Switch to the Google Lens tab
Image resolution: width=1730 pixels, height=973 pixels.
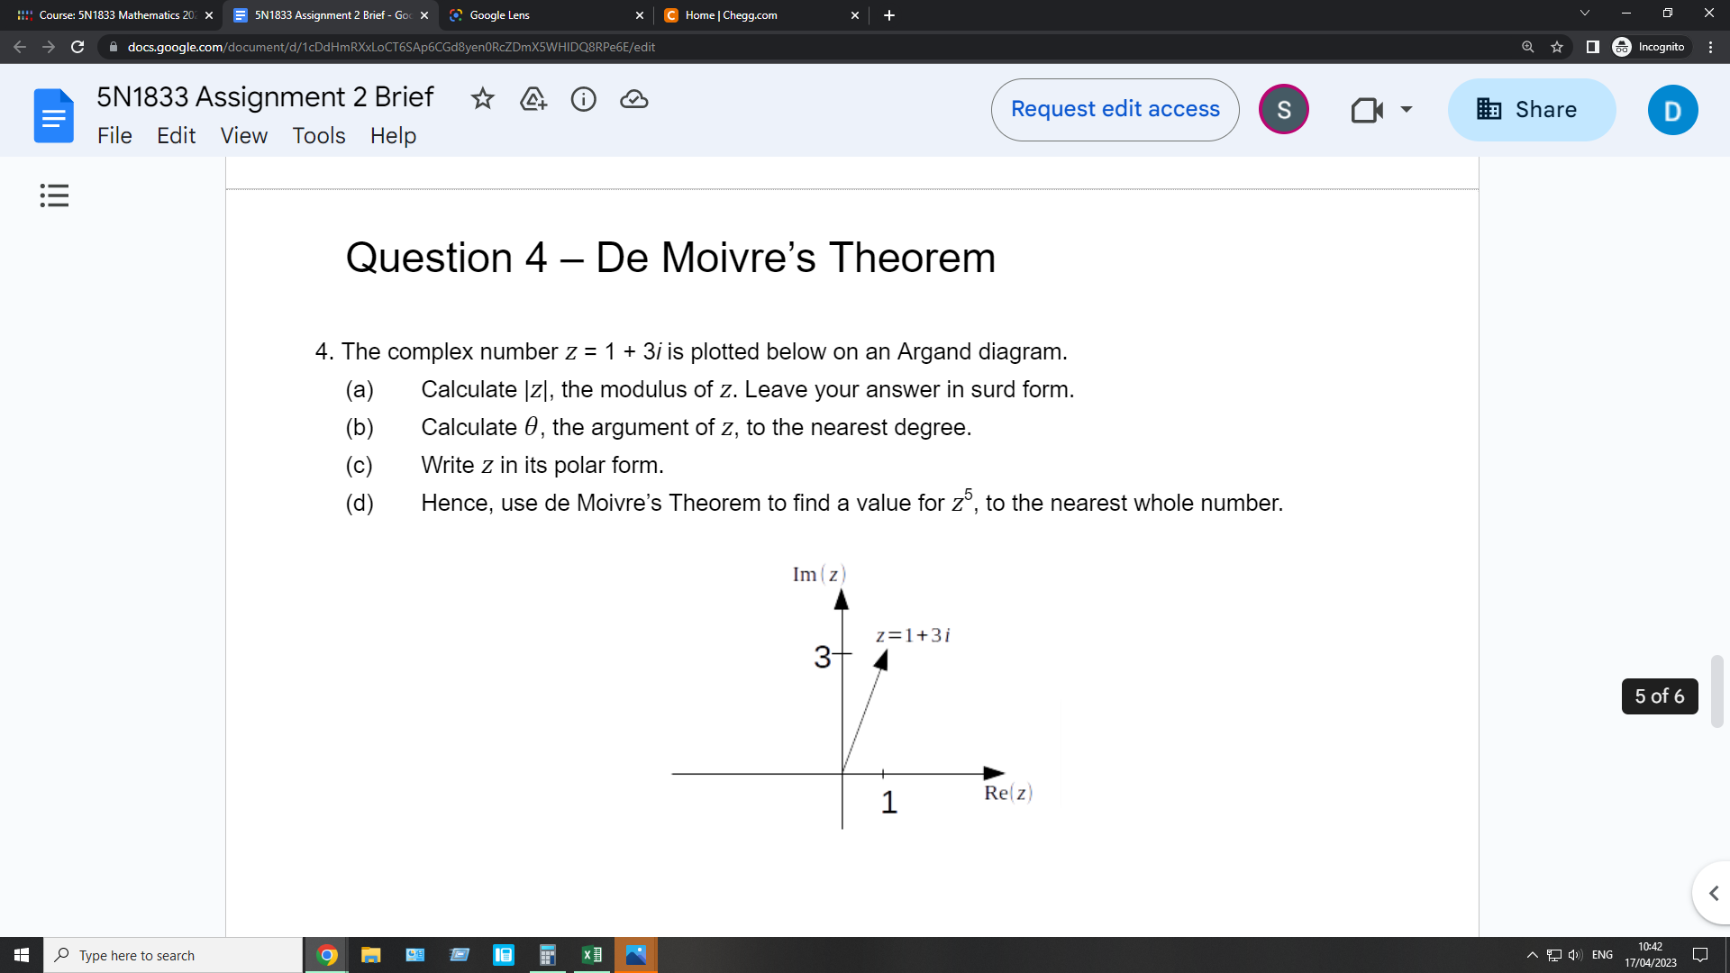click(541, 15)
